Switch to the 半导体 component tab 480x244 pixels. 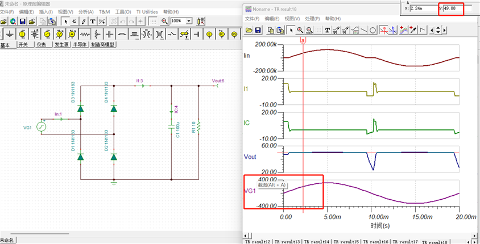(x=80, y=45)
